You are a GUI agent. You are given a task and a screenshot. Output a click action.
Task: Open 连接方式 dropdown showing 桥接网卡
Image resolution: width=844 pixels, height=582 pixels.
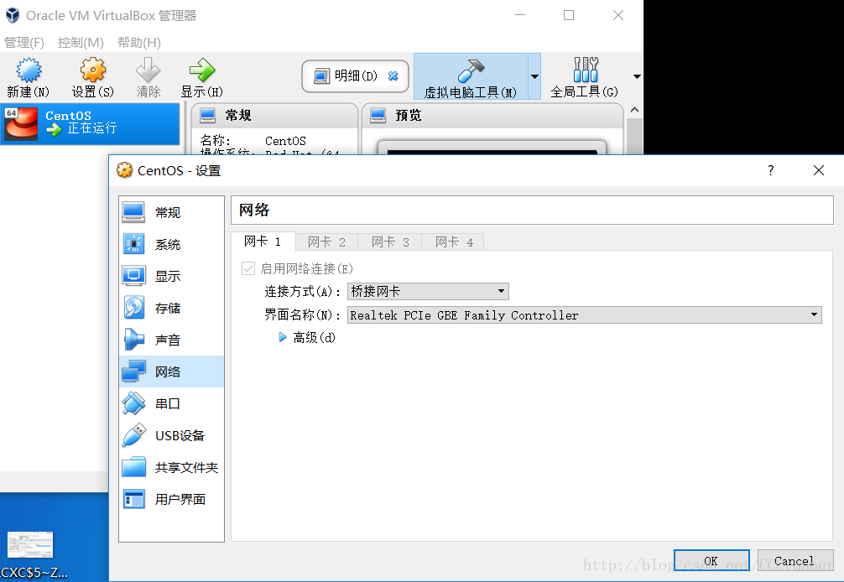coord(428,292)
